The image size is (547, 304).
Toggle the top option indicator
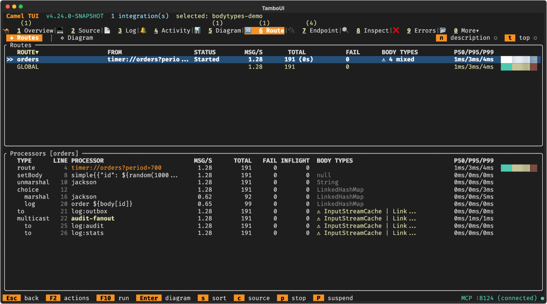point(535,38)
